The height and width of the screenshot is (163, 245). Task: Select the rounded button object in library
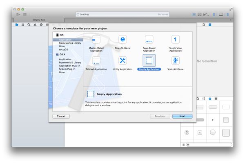coord(213,107)
